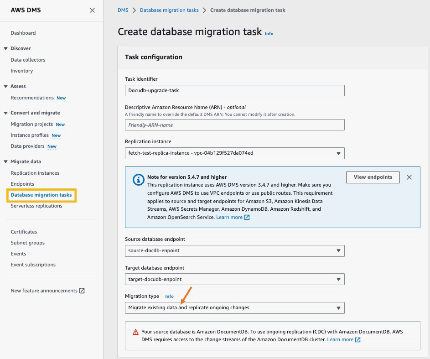Collapse the Migrate data section arrow
Image resolution: width=430 pixels, height=359 pixels.
click(x=5, y=161)
